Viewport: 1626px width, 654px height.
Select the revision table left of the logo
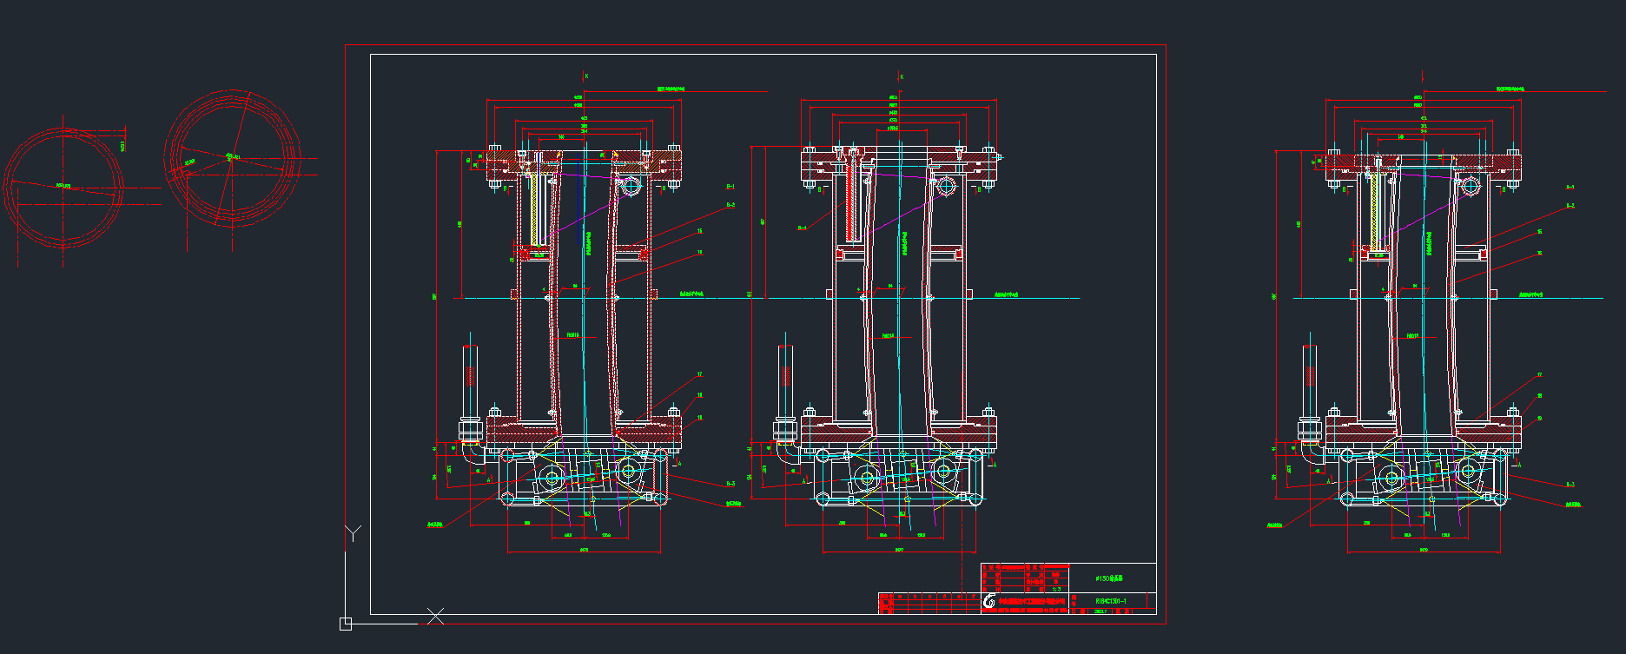click(929, 603)
